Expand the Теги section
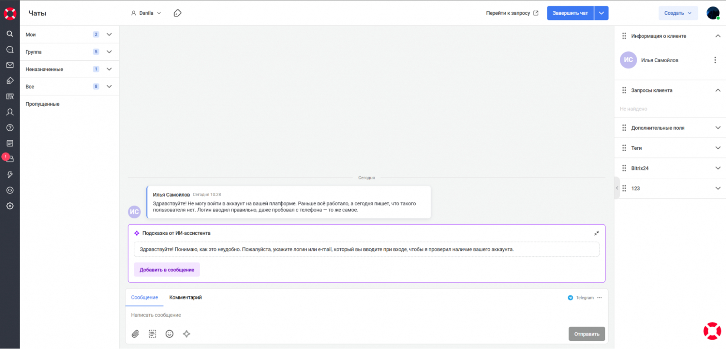The height and width of the screenshot is (349, 726). 718,148
